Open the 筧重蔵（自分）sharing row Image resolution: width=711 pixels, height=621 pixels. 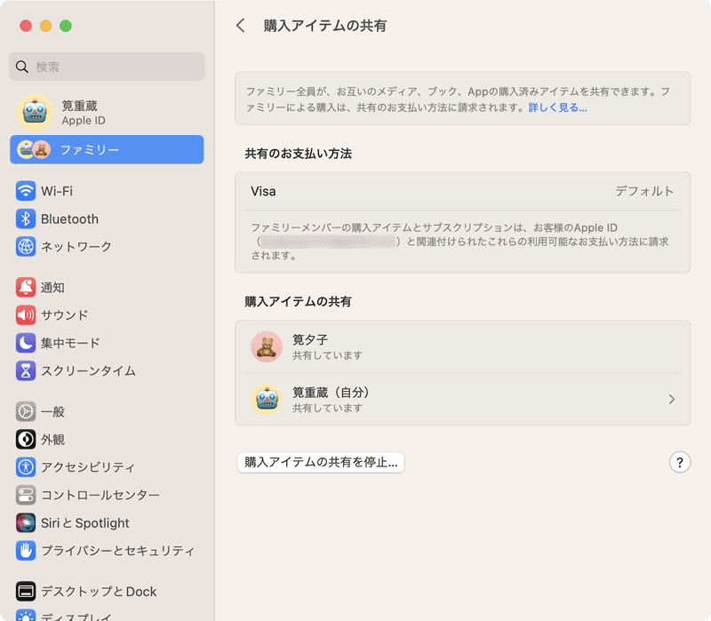462,400
